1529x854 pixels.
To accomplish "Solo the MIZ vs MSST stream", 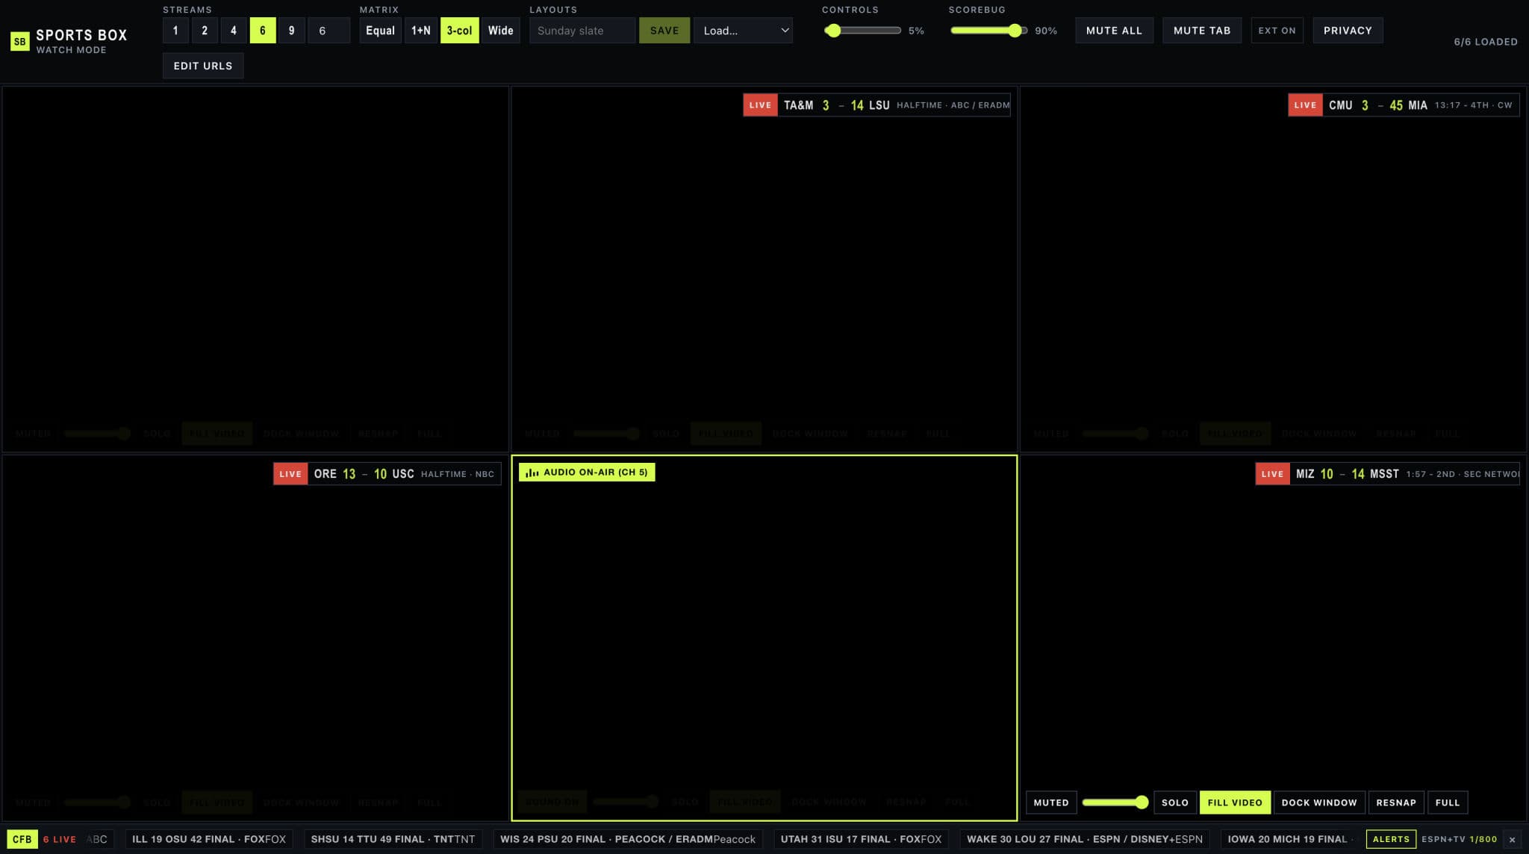I will pyautogui.click(x=1175, y=802).
